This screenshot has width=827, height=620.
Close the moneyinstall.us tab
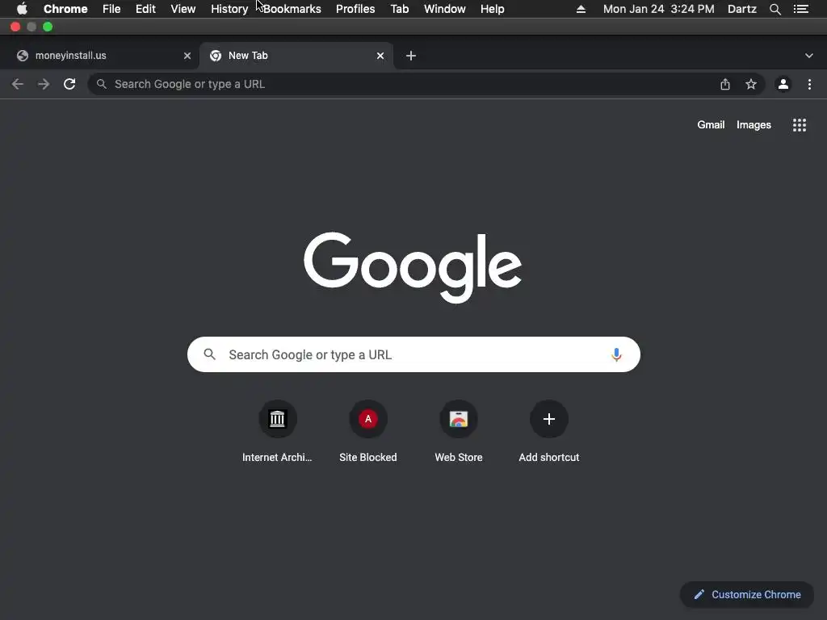187,56
